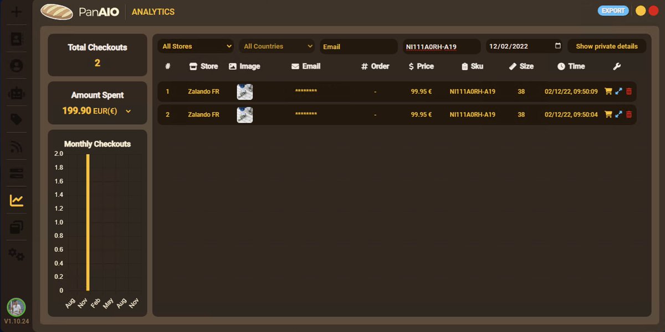Viewport: 665px width, 332px height.
Task: Click Show private details button
Action: click(x=607, y=47)
